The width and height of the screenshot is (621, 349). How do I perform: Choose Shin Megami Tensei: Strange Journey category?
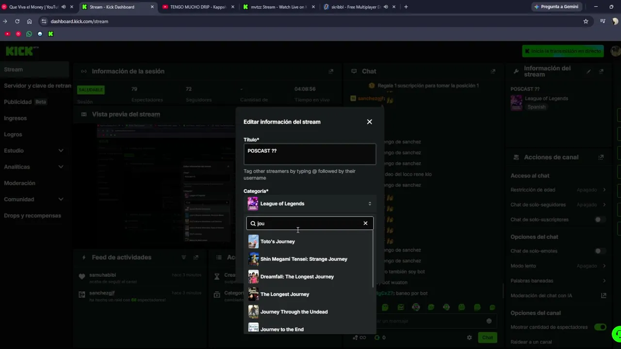tap(310, 259)
